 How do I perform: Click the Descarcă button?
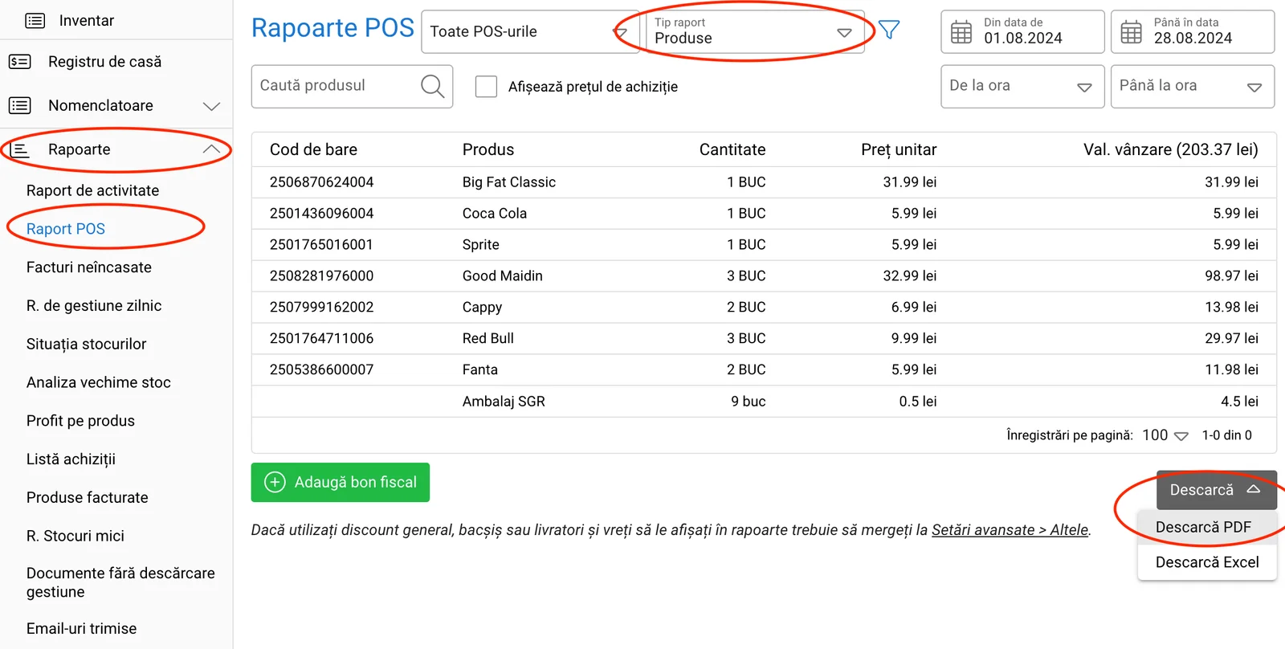[x=1216, y=490]
